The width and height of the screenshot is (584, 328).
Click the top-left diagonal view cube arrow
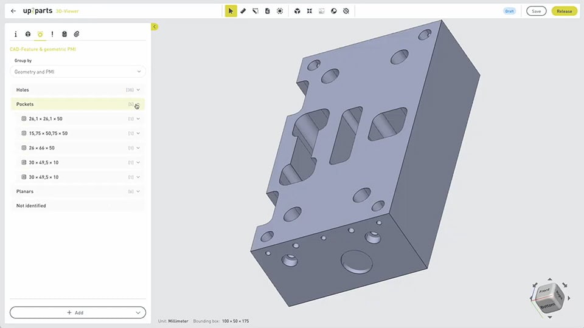[535, 285]
